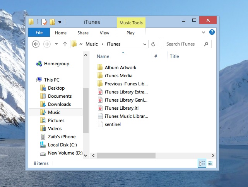The width and height of the screenshot is (248, 187).
Task: Go up one folder level
Action: pos(65,44)
